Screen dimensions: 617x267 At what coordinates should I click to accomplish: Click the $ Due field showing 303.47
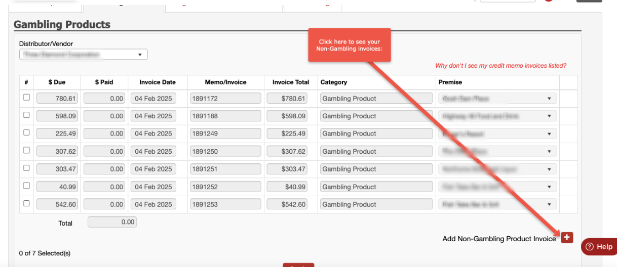click(57, 169)
